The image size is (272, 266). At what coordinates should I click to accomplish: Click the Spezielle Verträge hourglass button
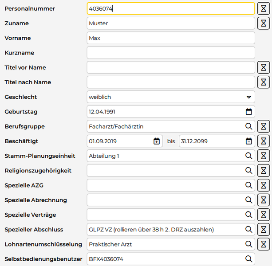click(264, 215)
